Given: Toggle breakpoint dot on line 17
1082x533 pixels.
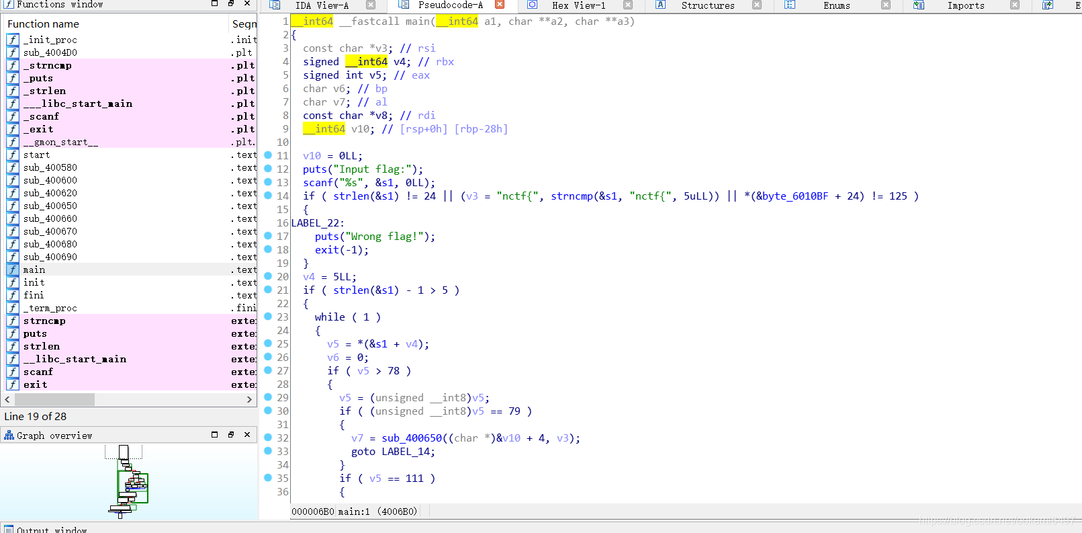Looking at the screenshot, I should 268,236.
